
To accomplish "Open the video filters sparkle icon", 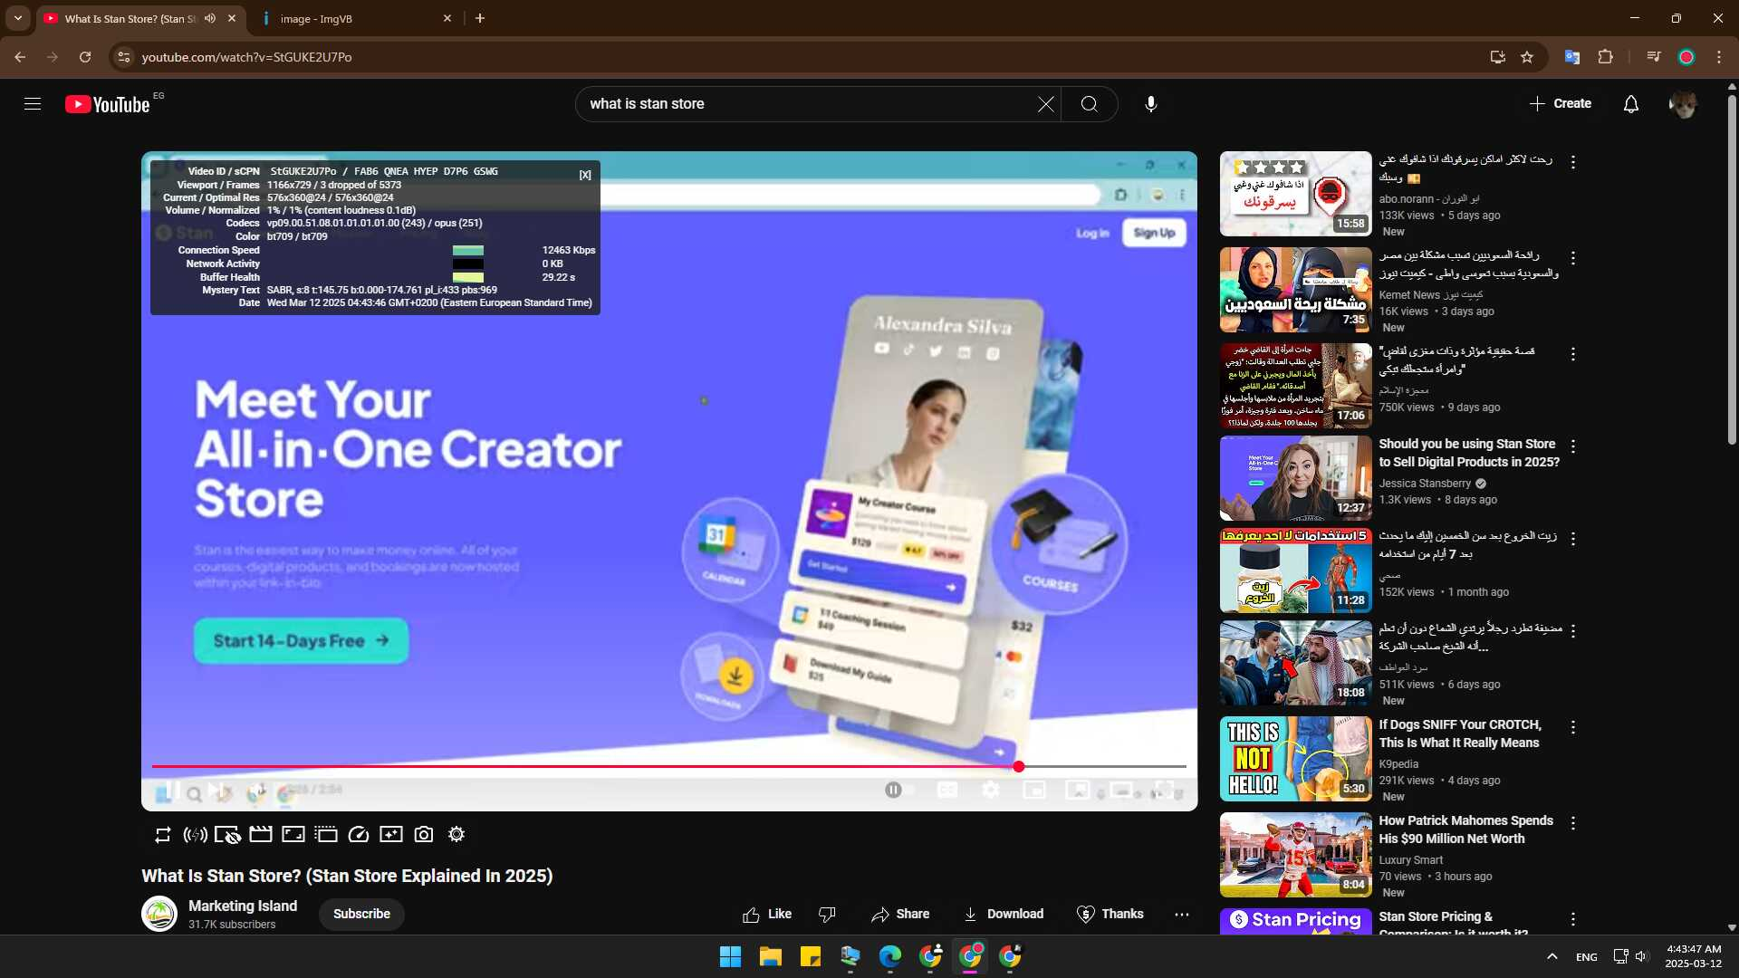I will pos(391,835).
